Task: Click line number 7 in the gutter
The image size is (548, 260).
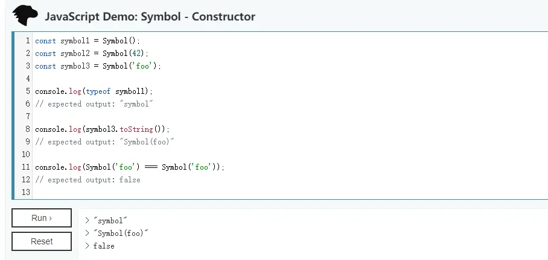Action: pyautogui.click(x=28, y=116)
